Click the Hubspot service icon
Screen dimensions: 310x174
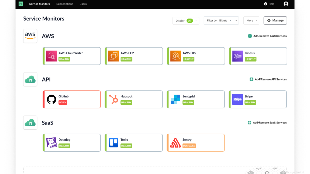113,99
